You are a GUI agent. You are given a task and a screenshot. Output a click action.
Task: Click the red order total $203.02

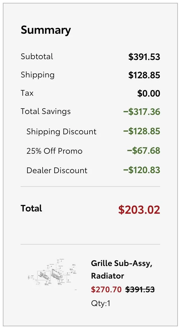click(x=139, y=210)
